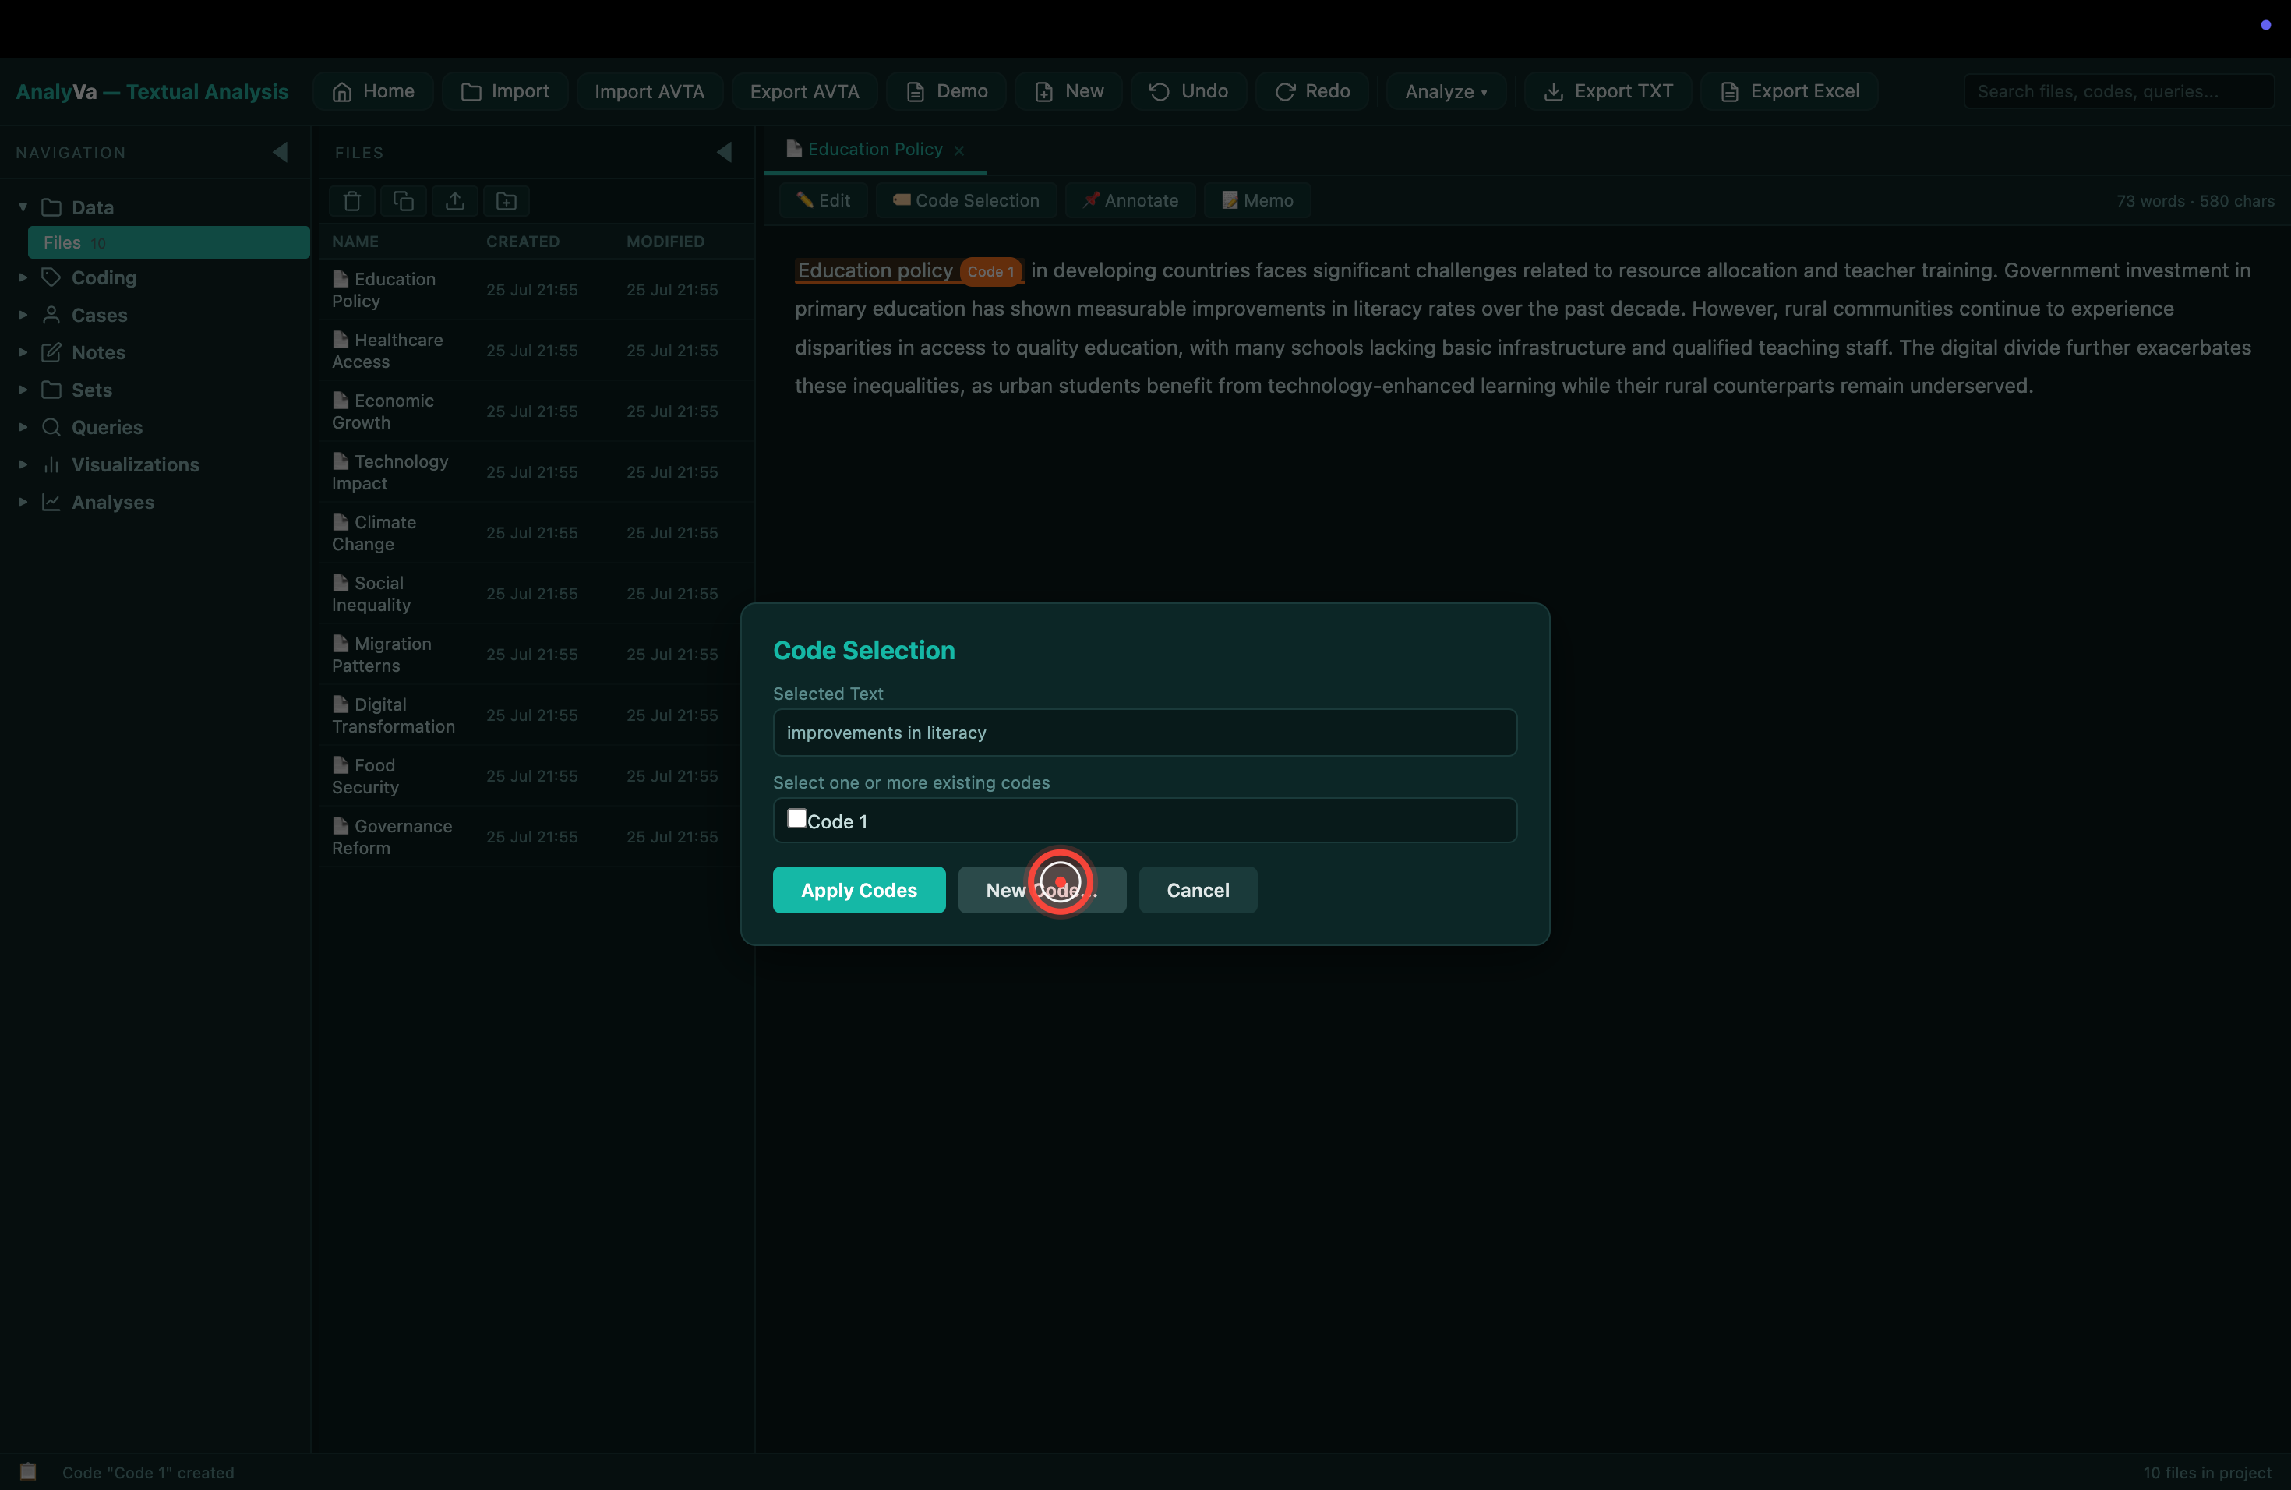
Task: Click the Coding tag icon
Action: pyautogui.click(x=52, y=277)
